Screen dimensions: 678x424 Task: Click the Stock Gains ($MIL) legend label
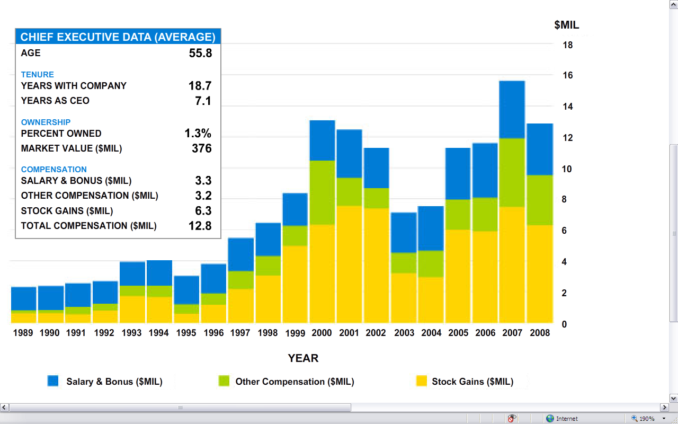pyautogui.click(x=472, y=382)
